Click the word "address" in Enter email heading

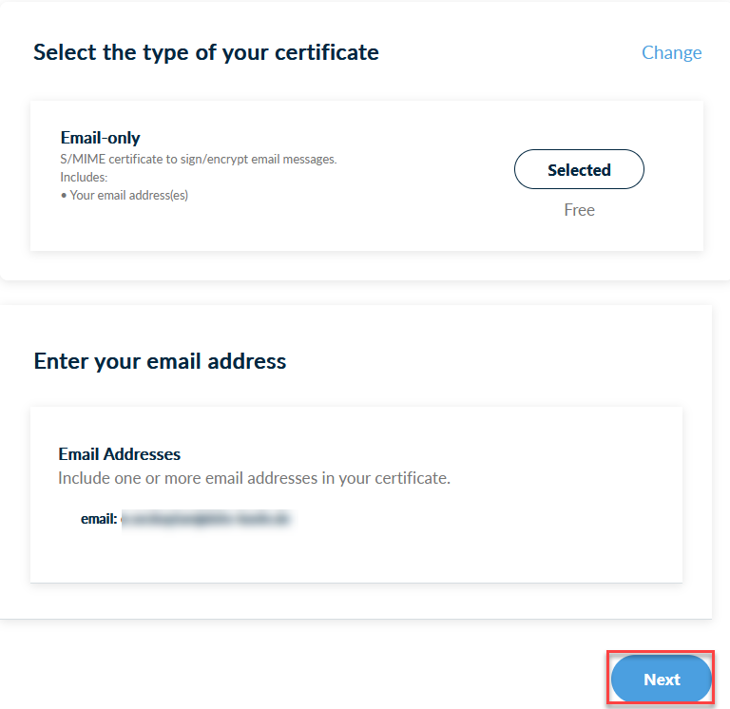[247, 361]
